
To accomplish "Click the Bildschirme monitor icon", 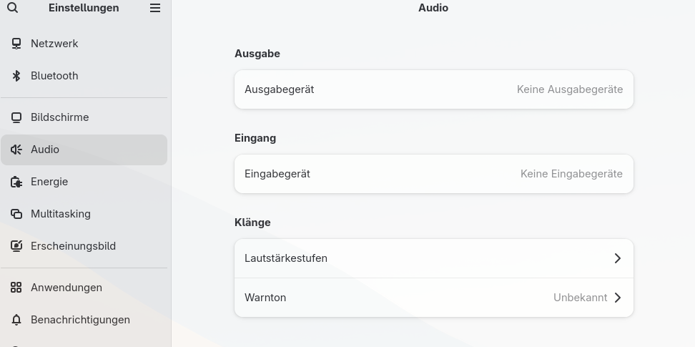I will point(16,117).
